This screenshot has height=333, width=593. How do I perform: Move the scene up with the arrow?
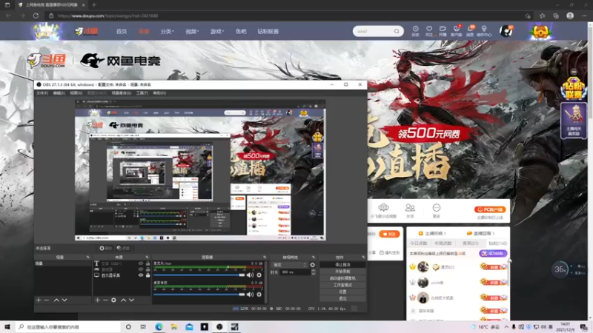pyautogui.click(x=56, y=300)
